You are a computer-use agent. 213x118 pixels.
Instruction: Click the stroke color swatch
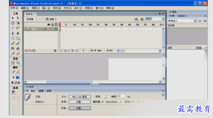(x=18, y=72)
